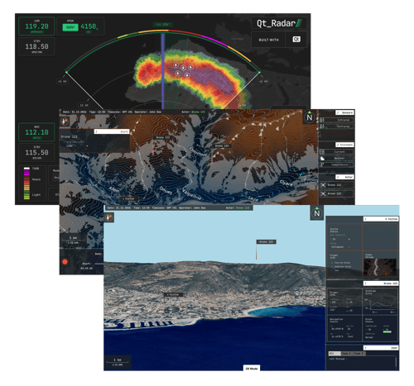Click the red record button in contour map window
Image resolution: width=414 pixels, height=386 pixels.
[x=65, y=262]
